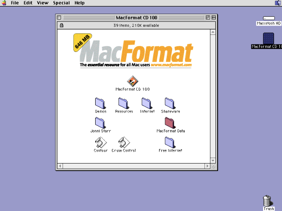Select the Macintosh HD desktop icon
Viewport: 282px width, 211px height.
pyautogui.click(x=269, y=18)
